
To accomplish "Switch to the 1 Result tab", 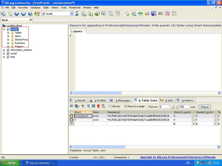I will [78, 100].
